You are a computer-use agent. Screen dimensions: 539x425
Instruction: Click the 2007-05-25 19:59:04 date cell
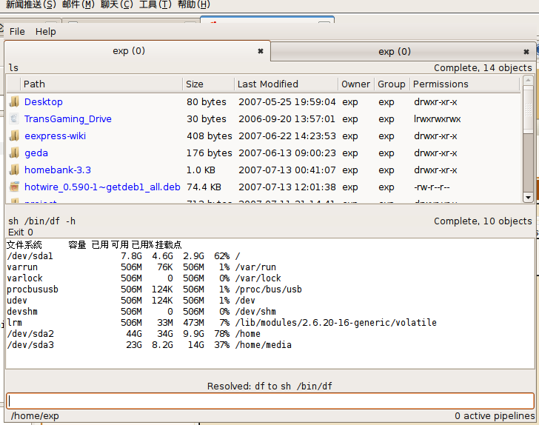[287, 101]
